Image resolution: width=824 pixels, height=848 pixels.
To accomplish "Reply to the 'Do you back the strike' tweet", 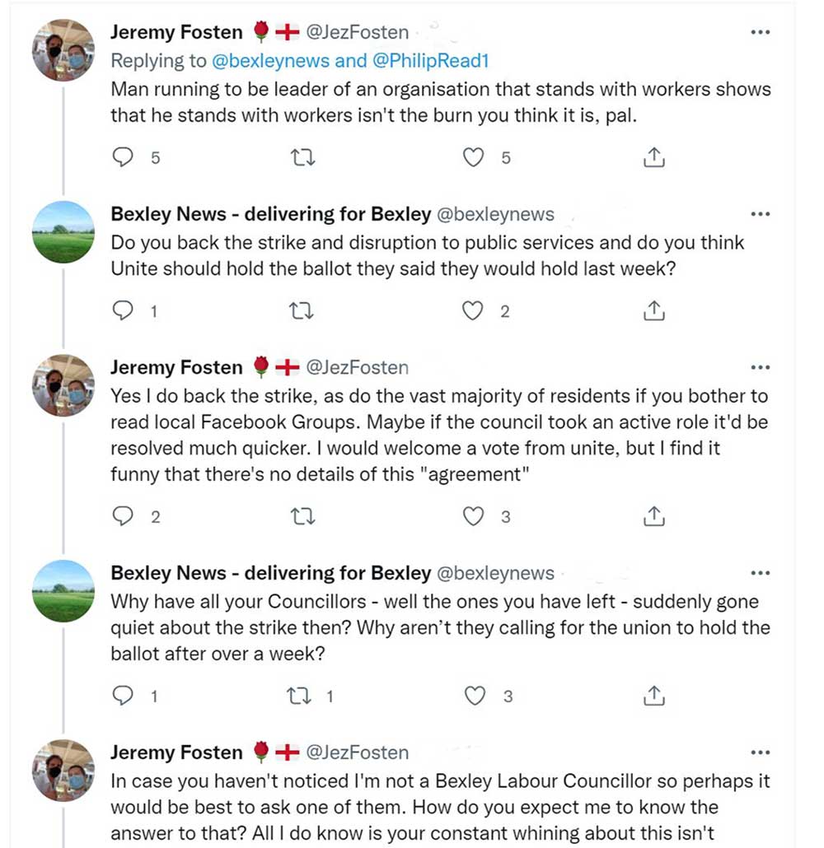I will coord(123,310).
